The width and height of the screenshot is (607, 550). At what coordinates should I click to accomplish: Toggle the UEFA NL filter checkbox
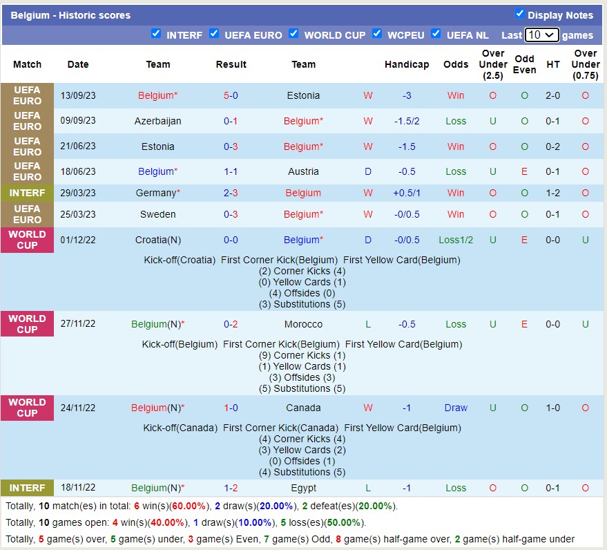pos(436,34)
